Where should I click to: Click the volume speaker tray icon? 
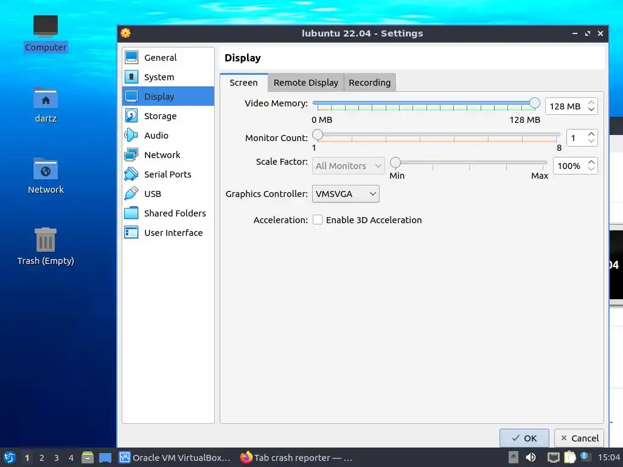pyautogui.click(x=531, y=457)
